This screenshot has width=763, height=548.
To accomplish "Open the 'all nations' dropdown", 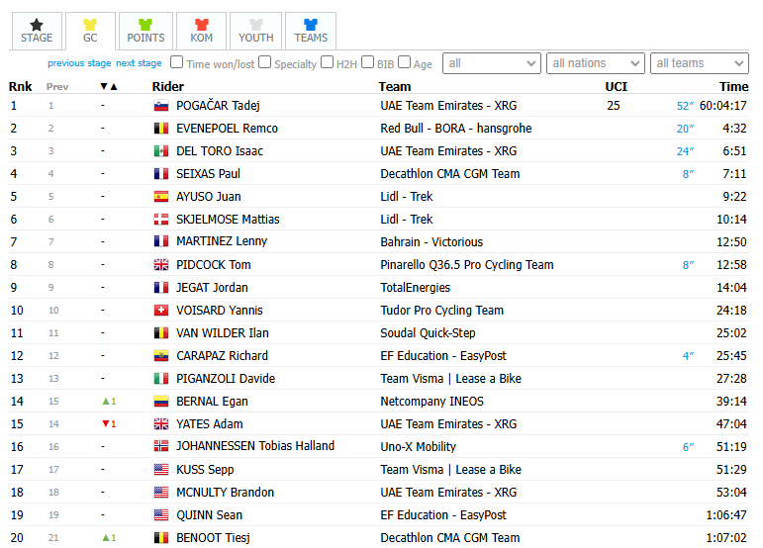I will tap(596, 63).
